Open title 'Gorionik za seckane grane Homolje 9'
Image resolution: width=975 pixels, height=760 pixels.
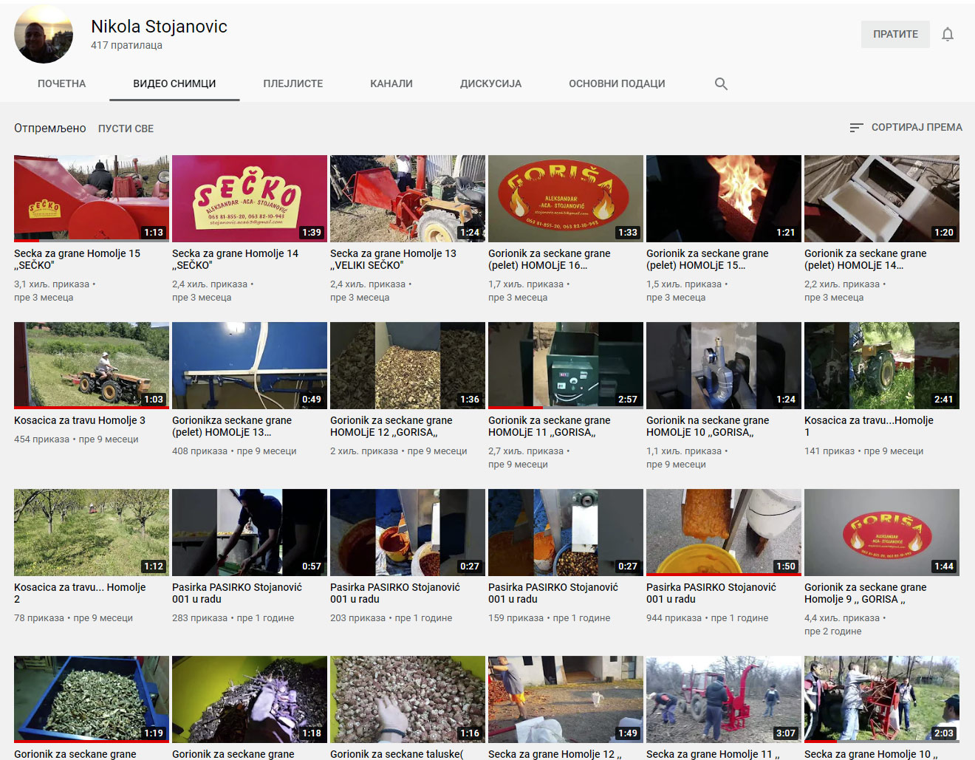pos(865,593)
